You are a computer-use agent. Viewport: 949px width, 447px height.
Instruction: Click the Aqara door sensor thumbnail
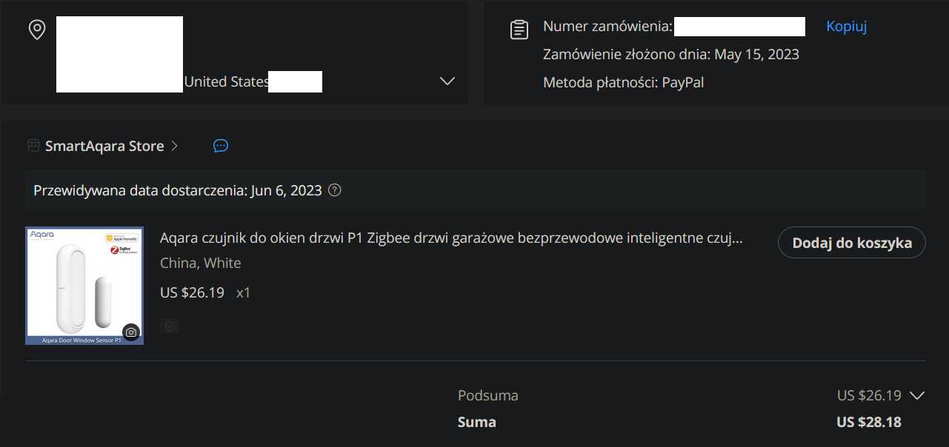[x=84, y=286]
